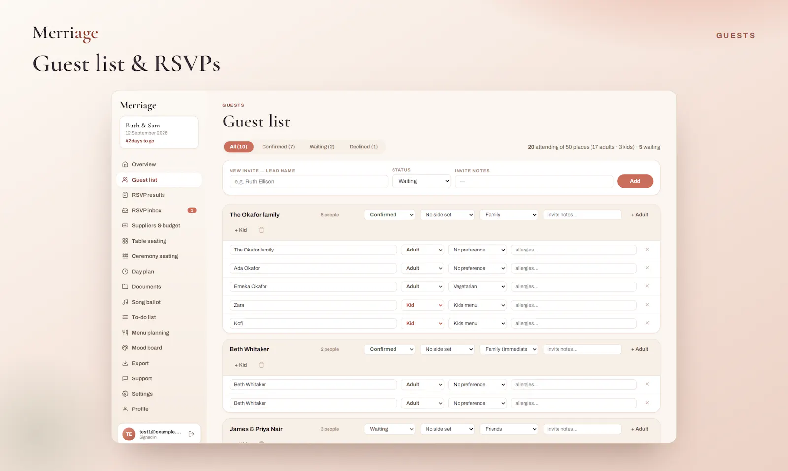Open the Overview page icon
The width and height of the screenshot is (788, 471).
(x=125, y=164)
